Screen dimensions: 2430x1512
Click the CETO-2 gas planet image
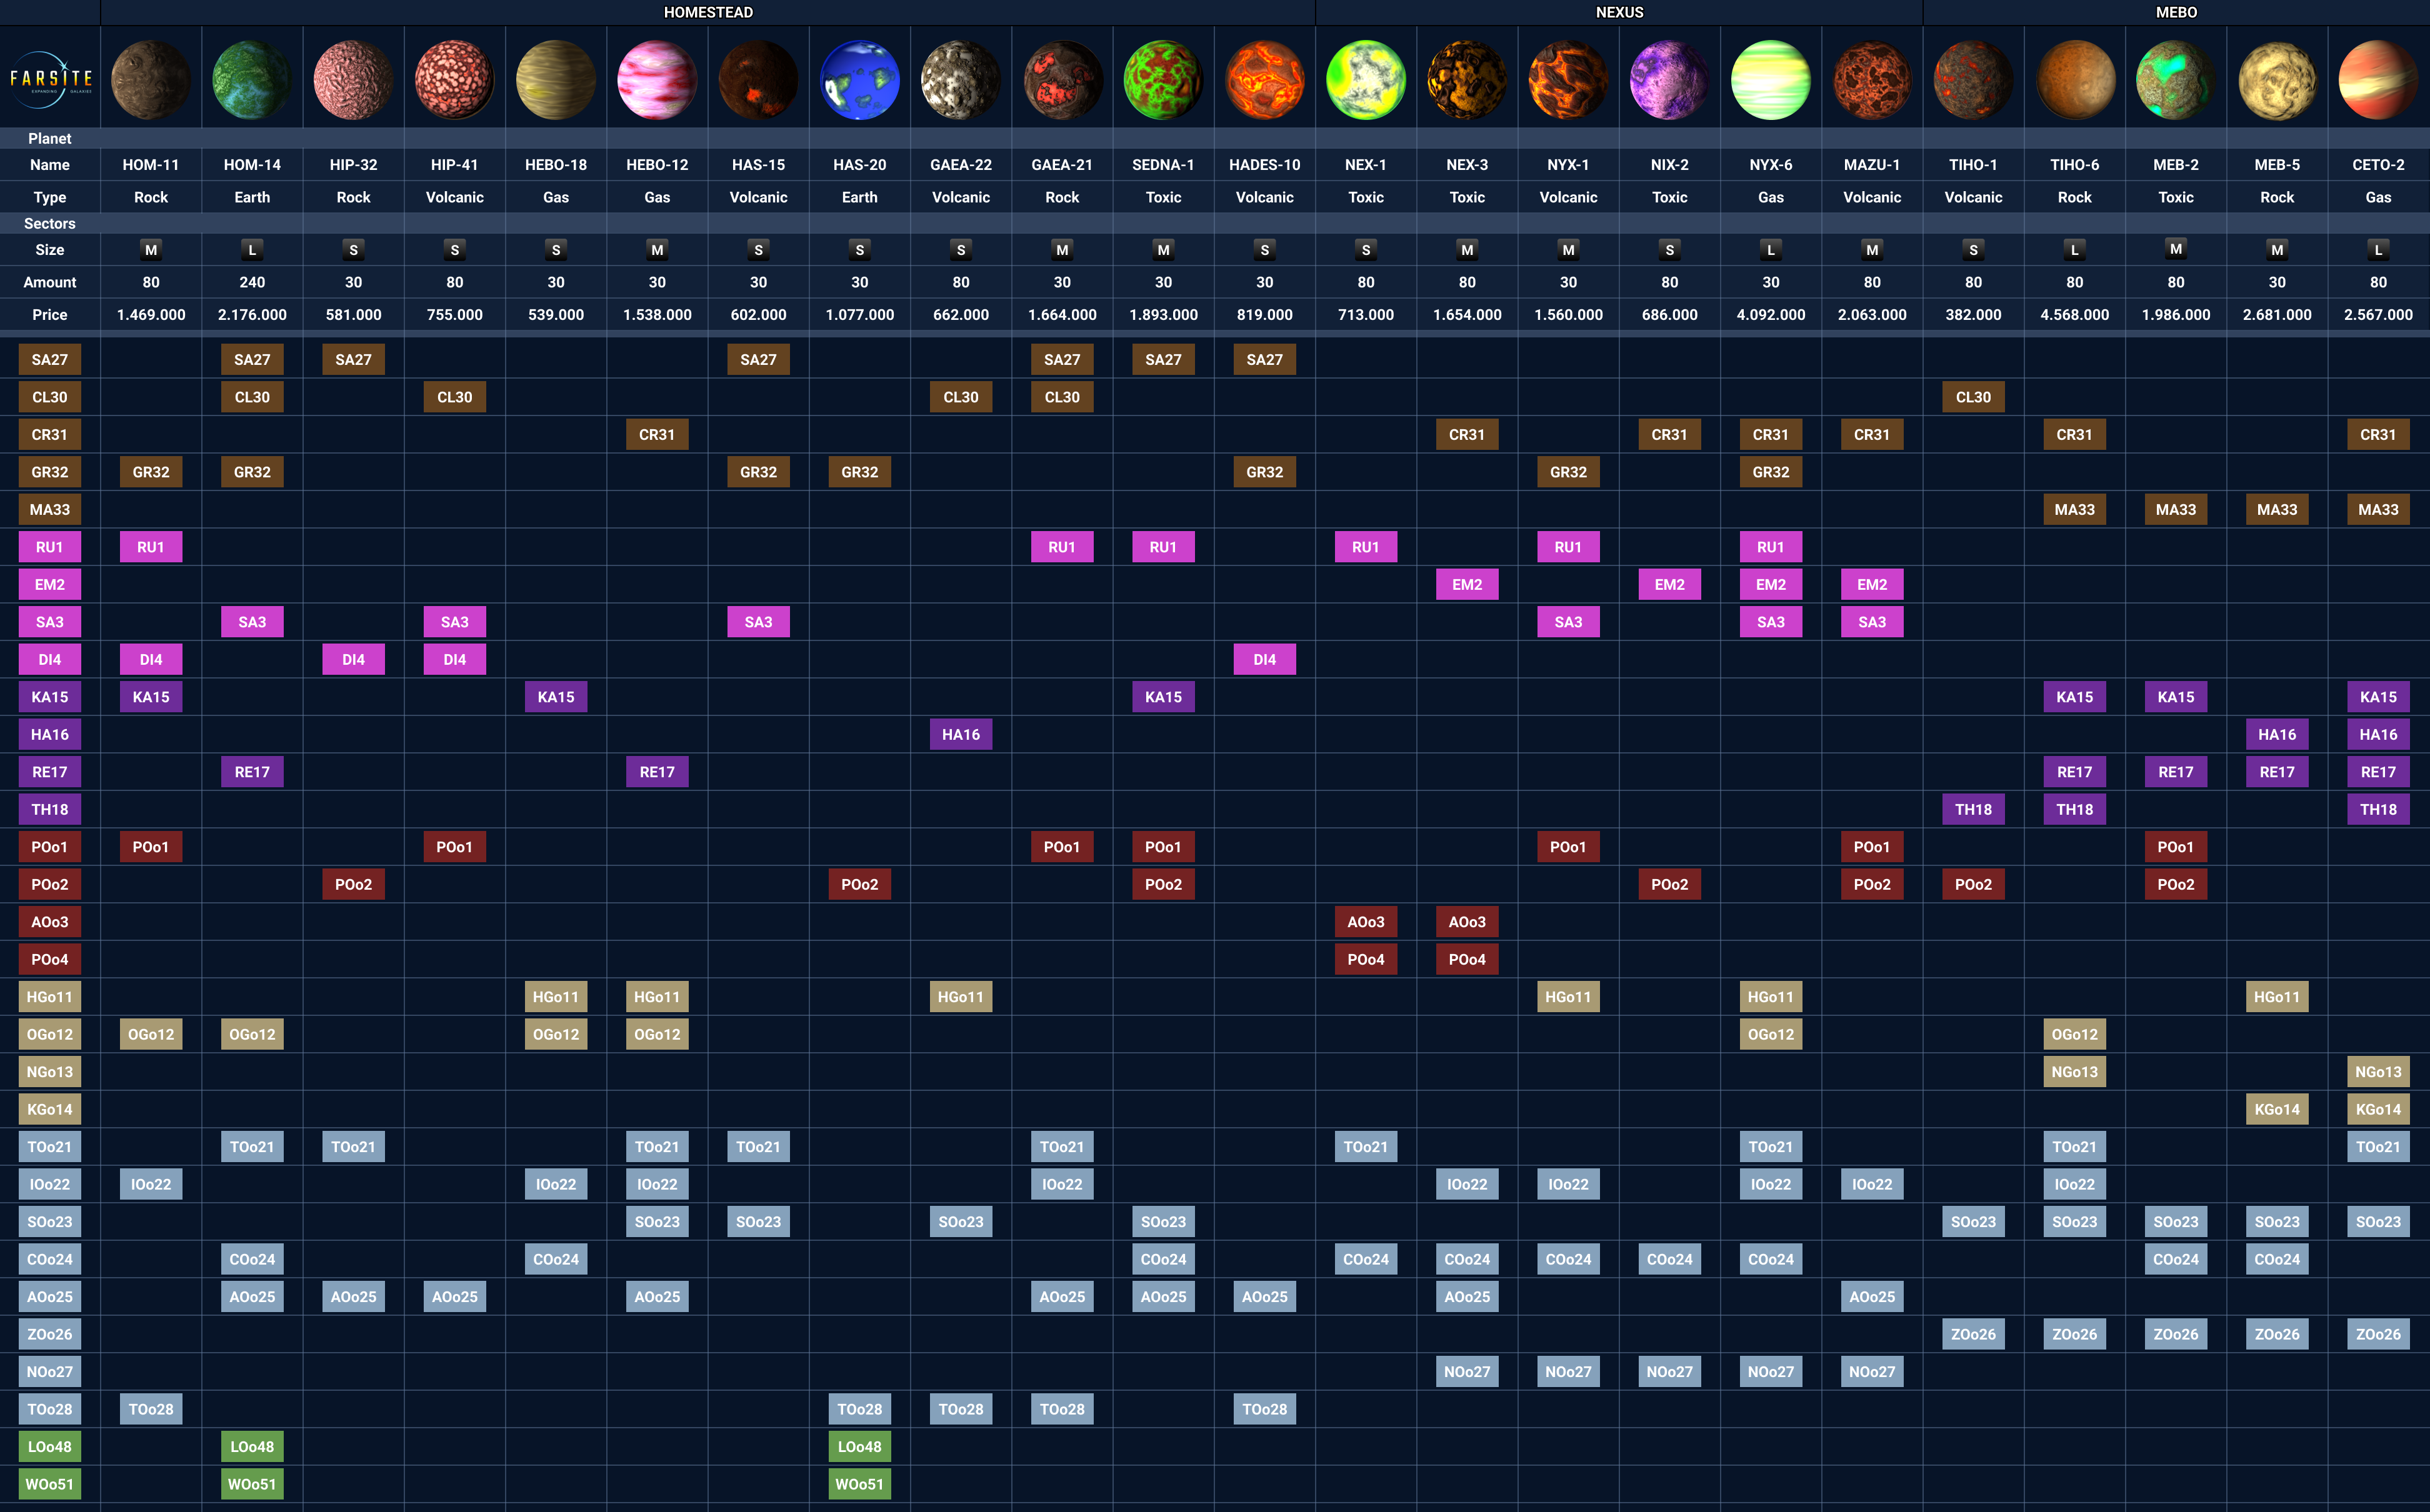[x=2378, y=80]
